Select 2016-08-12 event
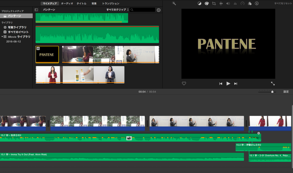 coord(13,41)
